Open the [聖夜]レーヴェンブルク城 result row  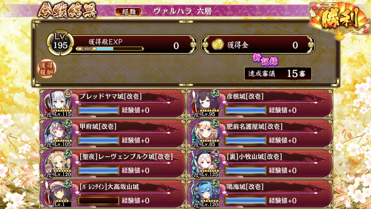[112, 164]
